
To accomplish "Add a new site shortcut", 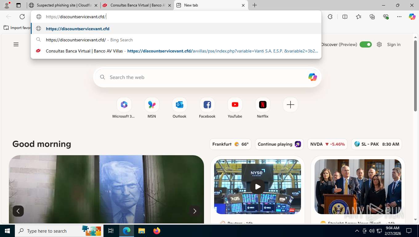I will coord(290,105).
